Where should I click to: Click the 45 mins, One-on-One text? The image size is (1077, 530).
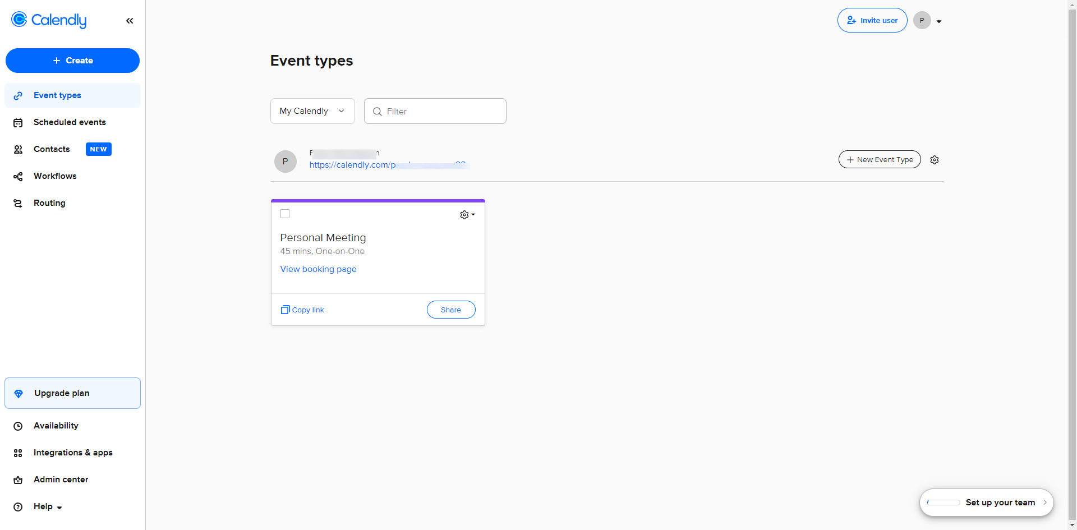point(323,251)
